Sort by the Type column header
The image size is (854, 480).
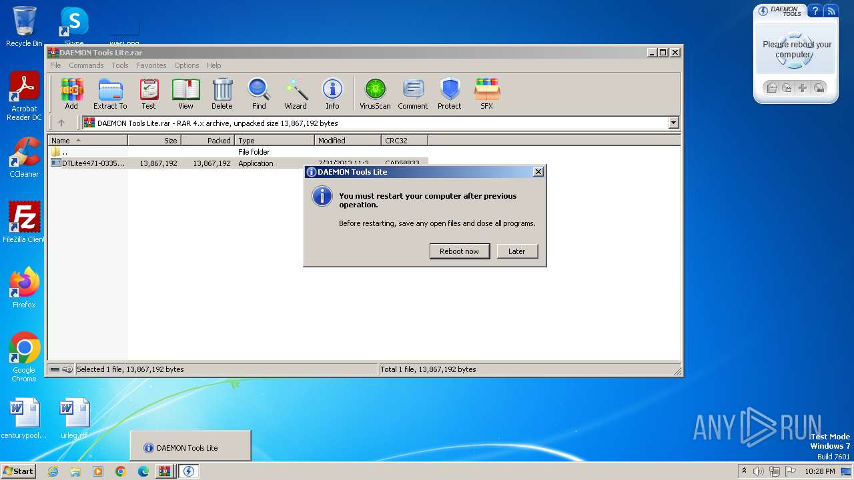[274, 140]
